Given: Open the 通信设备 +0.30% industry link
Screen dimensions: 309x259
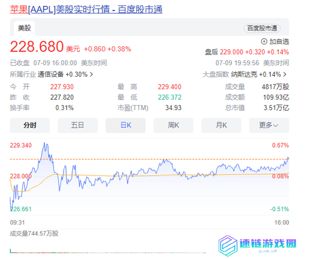Looking at the screenshot, I should point(62,74).
